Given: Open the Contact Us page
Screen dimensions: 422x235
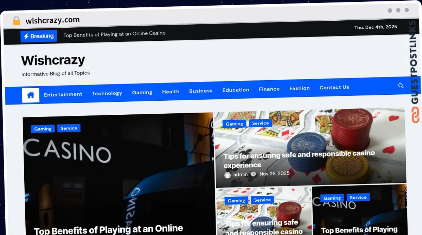Looking at the screenshot, I should (334, 87).
